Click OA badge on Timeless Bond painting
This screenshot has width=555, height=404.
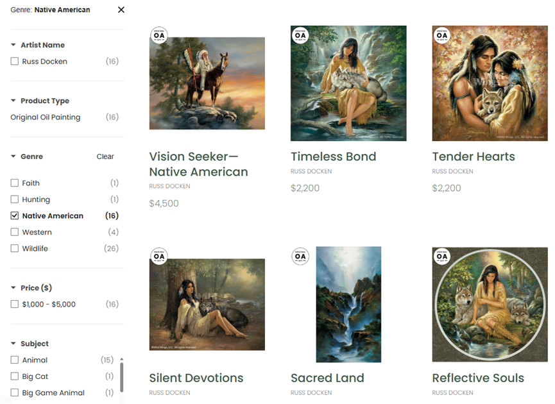coord(300,35)
